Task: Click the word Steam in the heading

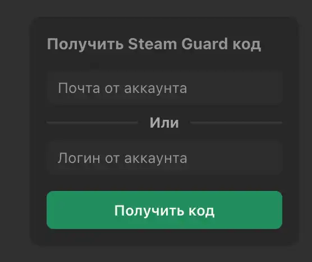Action: pyautogui.click(x=152, y=44)
